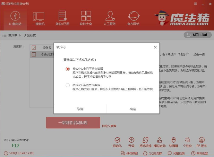Confirm with 确定 in format dialog
Viewport: 214px width, 157px height.
(x=133, y=109)
